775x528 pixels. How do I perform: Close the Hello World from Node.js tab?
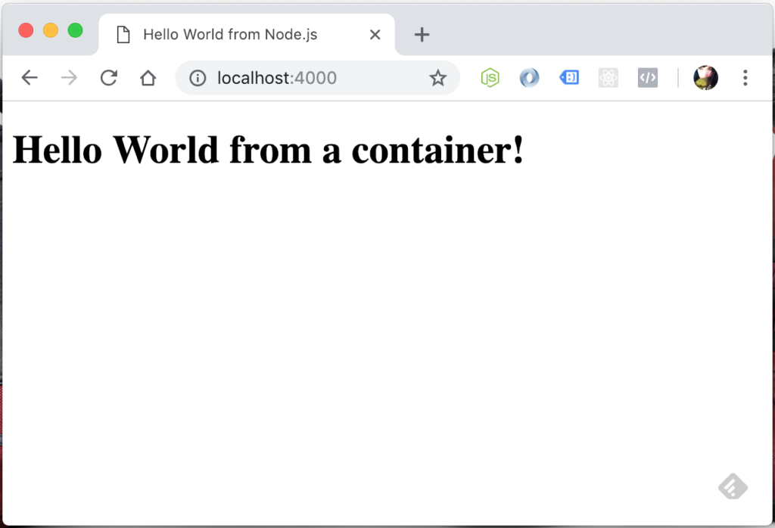pos(375,35)
